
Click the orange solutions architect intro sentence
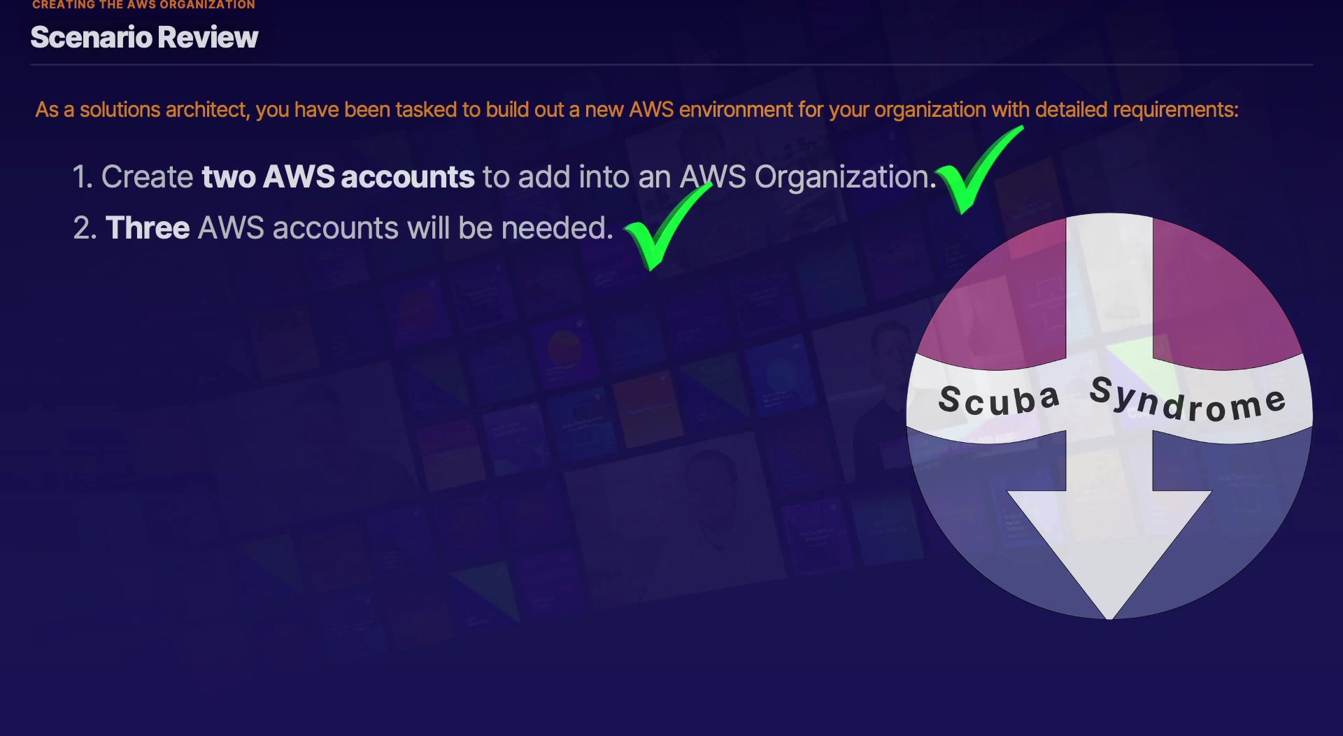tap(637, 110)
